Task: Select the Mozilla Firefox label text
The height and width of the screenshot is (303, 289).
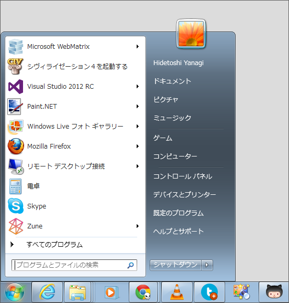Action: coord(49,147)
